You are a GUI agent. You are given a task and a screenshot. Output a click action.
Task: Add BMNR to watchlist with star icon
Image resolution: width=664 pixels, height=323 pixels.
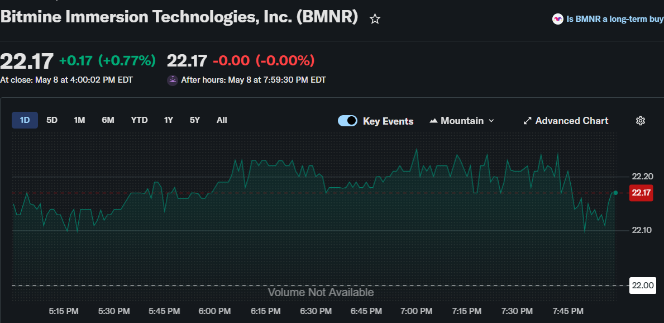(375, 18)
